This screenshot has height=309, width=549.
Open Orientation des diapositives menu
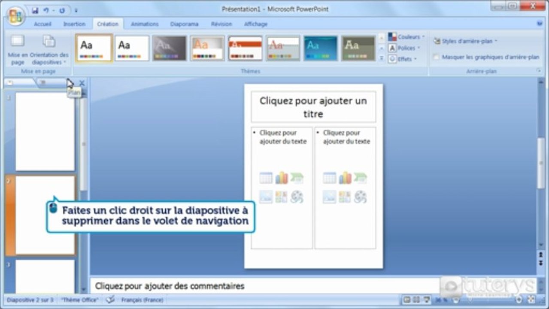(49, 50)
